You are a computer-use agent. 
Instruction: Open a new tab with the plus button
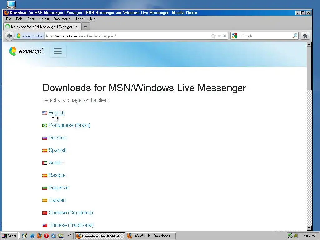(86, 27)
